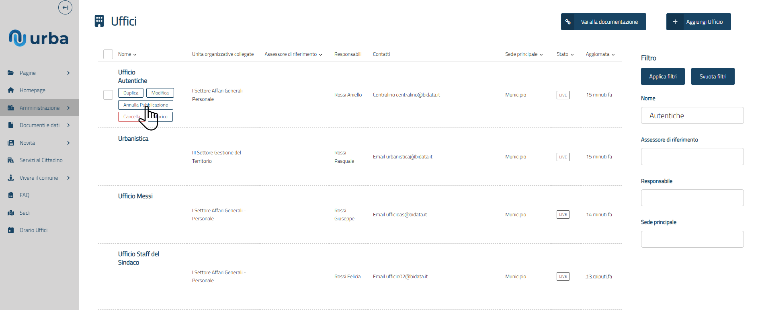Click the Servizi al Cittadino icon

pyautogui.click(x=11, y=160)
